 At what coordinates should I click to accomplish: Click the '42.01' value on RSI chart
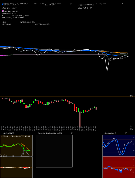click(x=131, y=169)
